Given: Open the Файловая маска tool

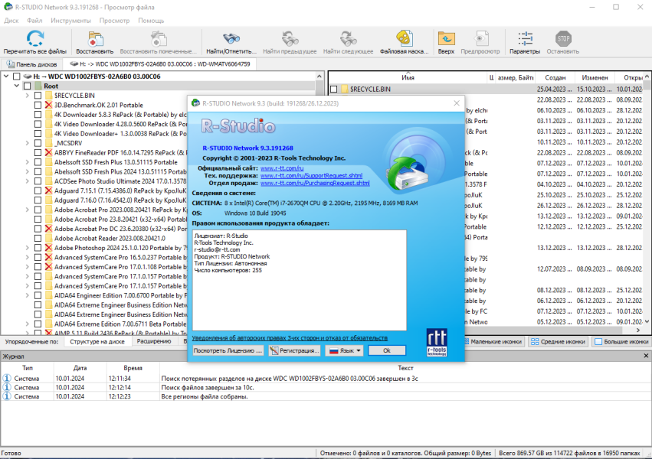Looking at the screenshot, I should tap(404, 38).
